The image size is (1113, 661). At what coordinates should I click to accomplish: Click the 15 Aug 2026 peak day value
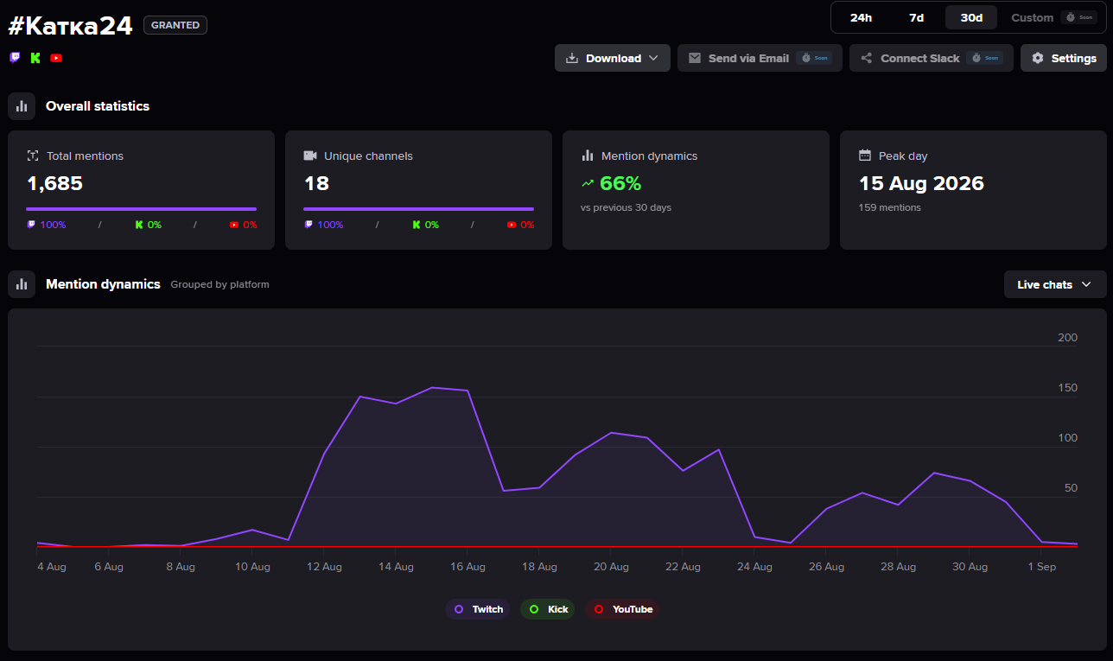tap(921, 183)
